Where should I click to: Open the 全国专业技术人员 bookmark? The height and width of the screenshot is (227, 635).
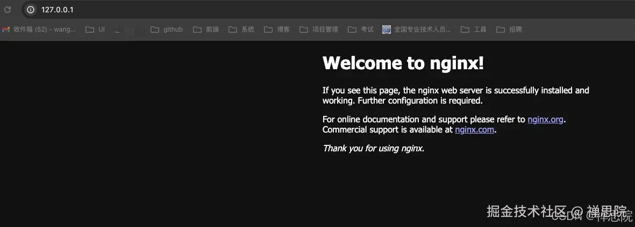coord(417,30)
